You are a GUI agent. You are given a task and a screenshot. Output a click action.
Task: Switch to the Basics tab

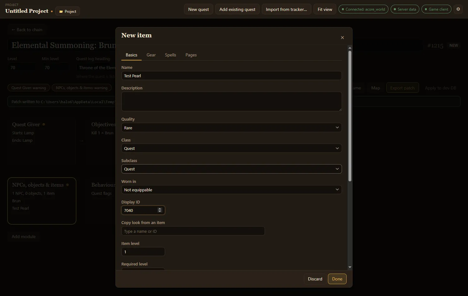(131, 55)
